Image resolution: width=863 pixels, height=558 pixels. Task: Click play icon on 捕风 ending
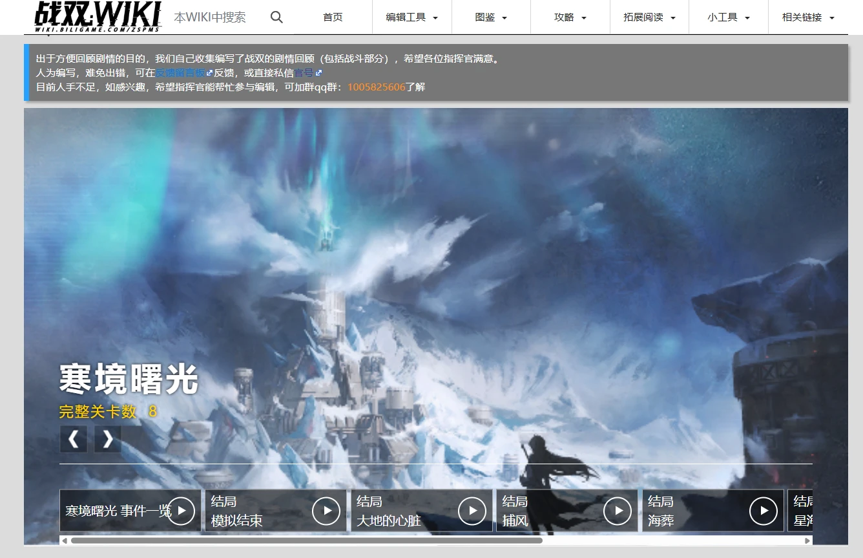[618, 511]
